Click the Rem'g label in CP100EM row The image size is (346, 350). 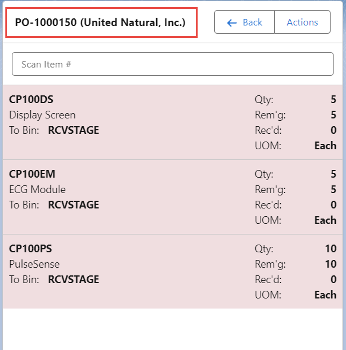(270, 190)
